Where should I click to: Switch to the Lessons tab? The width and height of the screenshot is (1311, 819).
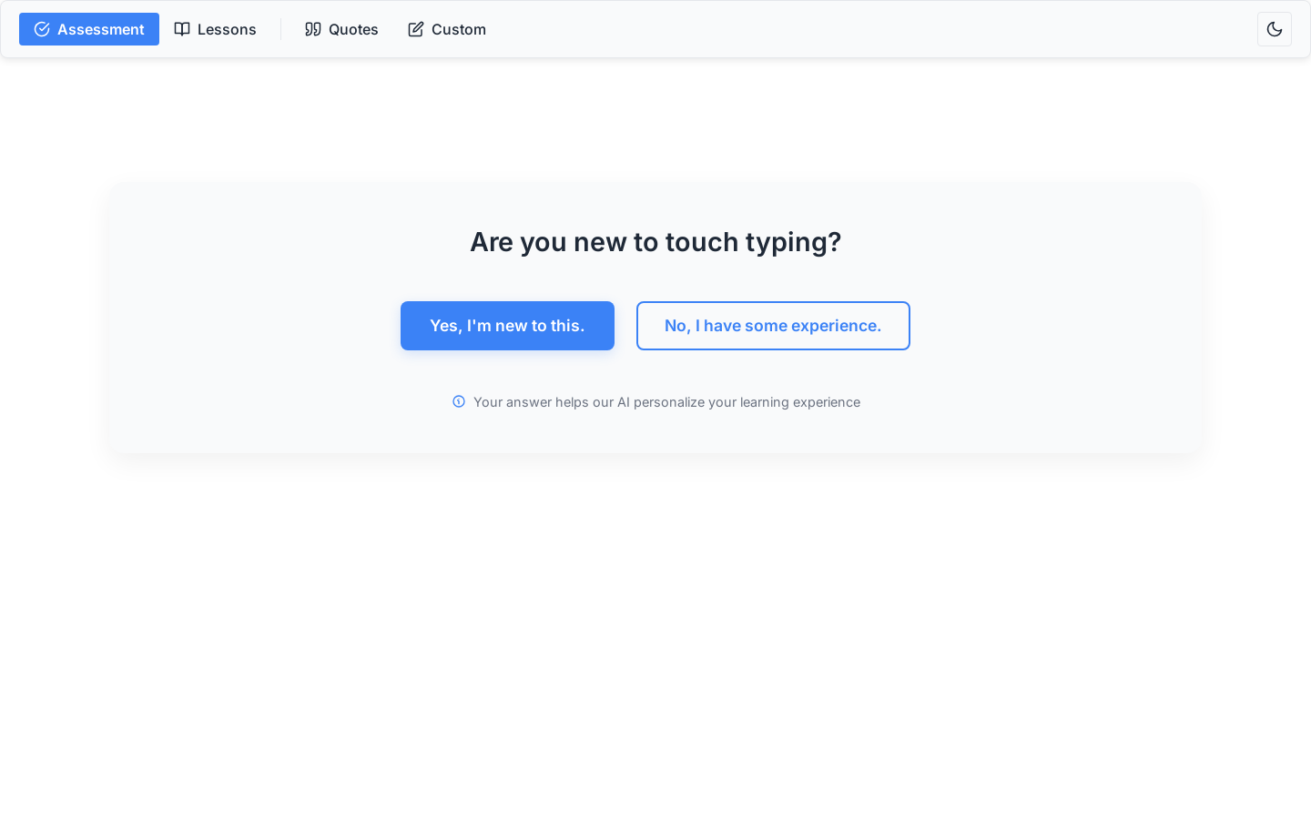[x=215, y=29]
